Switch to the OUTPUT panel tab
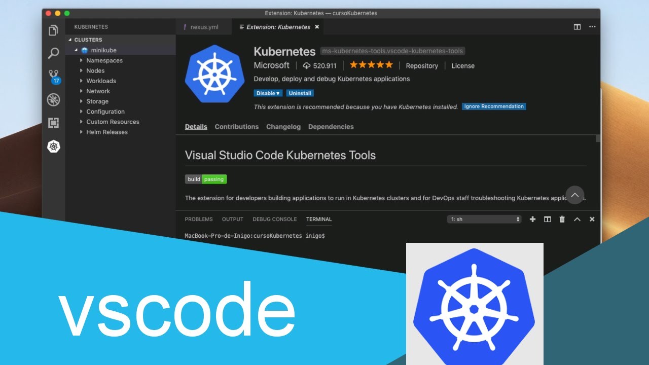The height and width of the screenshot is (365, 649). (x=233, y=219)
